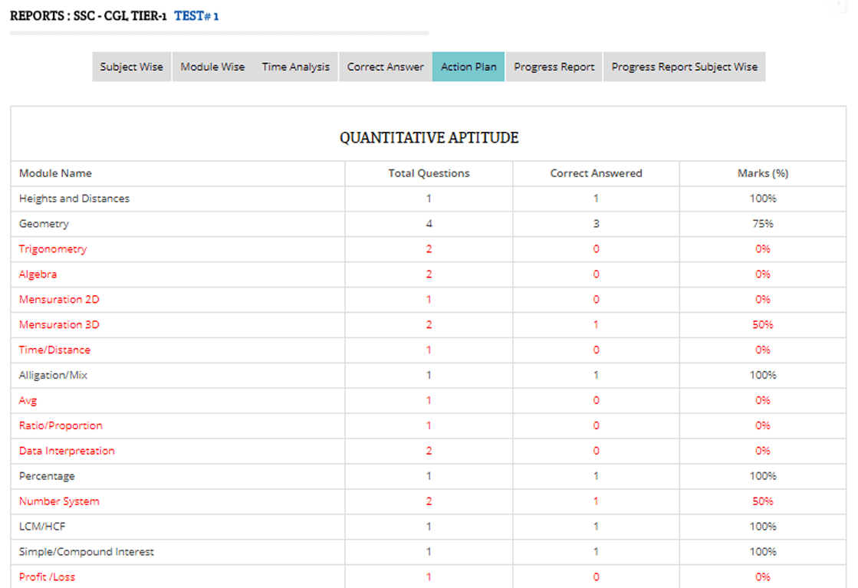Click the TEST# 1 link in header

(196, 15)
